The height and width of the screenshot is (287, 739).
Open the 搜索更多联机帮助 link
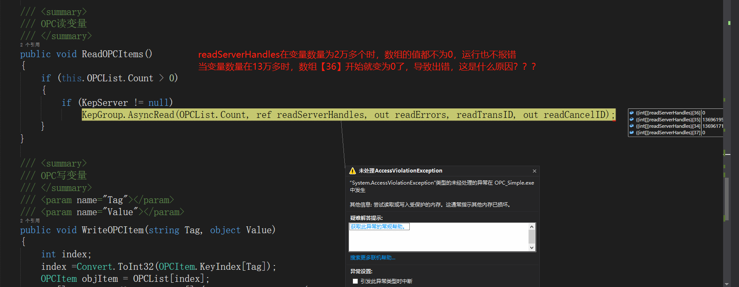pyautogui.click(x=373, y=258)
